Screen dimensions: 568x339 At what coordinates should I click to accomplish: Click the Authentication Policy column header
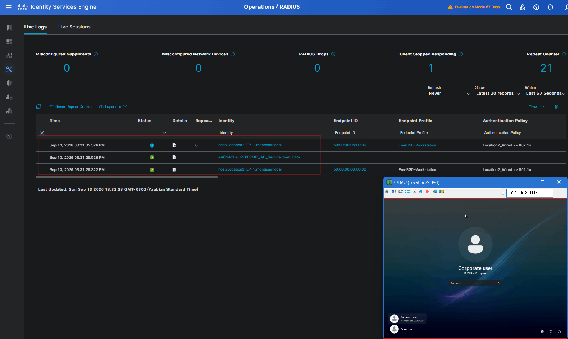tap(505, 121)
